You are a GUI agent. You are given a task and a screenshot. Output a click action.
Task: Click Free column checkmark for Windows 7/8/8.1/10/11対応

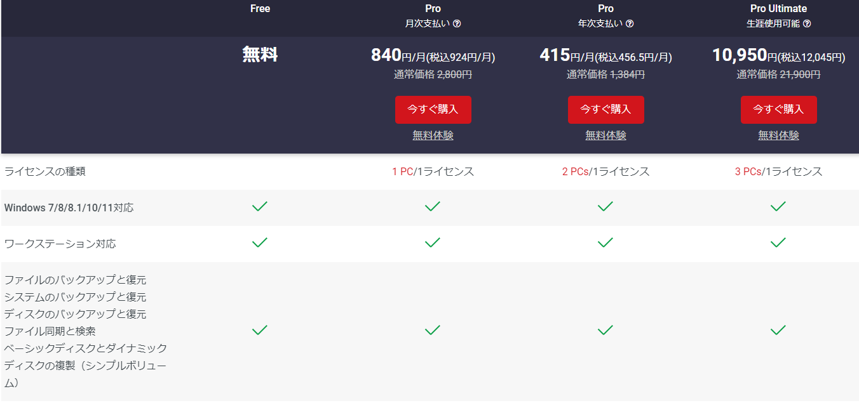coord(260,206)
